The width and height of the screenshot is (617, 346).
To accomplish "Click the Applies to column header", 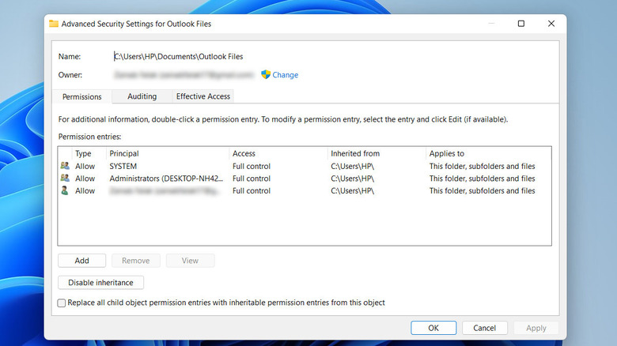I will pyautogui.click(x=447, y=153).
